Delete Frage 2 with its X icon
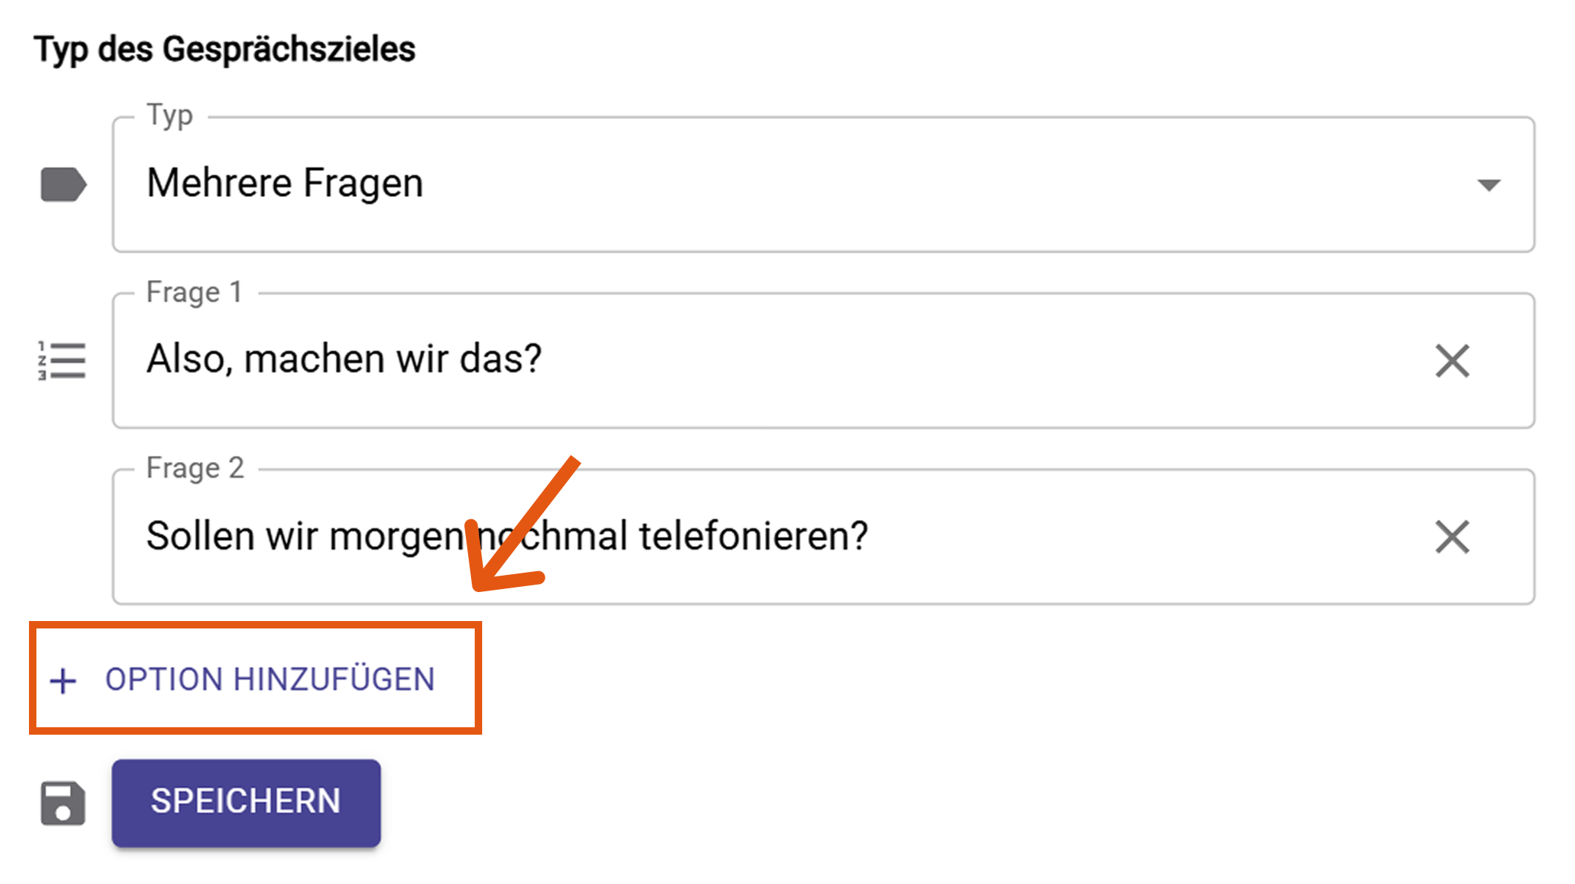The width and height of the screenshot is (1575, 884). pos(1452,537)
